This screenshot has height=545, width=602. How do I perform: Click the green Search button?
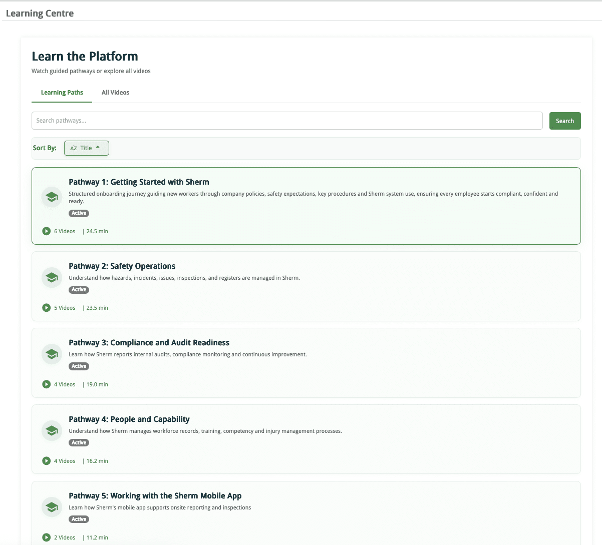click(565, 121)
